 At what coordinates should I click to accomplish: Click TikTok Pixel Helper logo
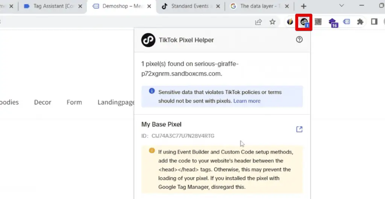(x=148, y=40)
